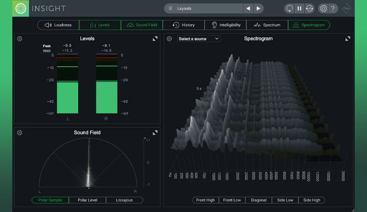This screenshot has height=212, width=367.
Task: Click the left channel level meter bar
Action: coord(68,84)
